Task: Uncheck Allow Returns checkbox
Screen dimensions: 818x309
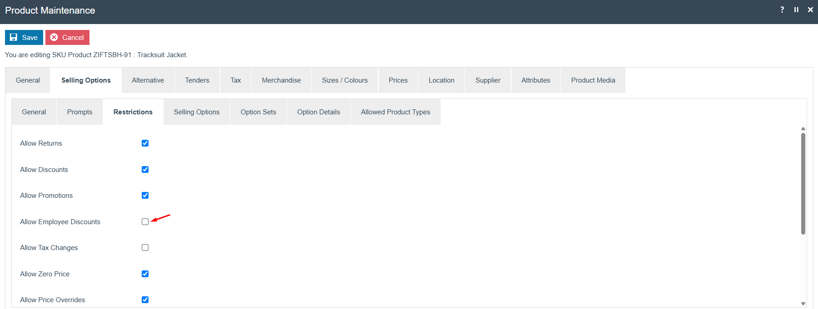Action: (145, 143)
